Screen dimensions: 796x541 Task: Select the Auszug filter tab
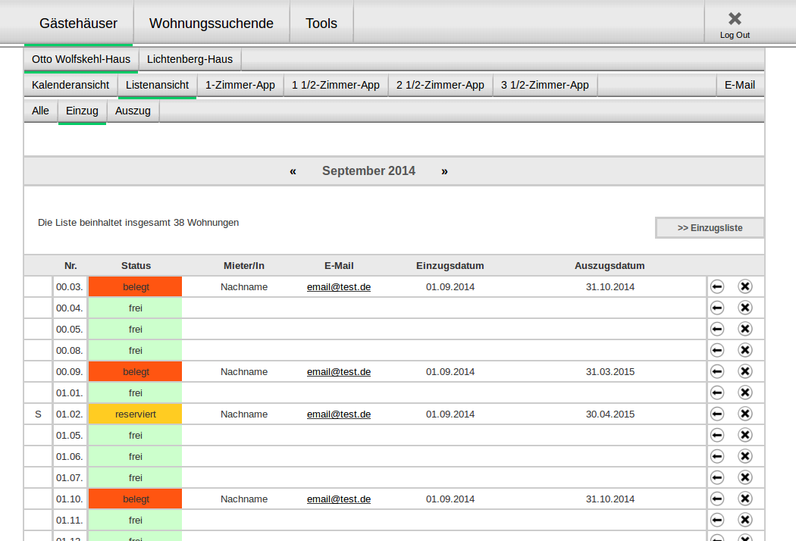coord(133,111)
